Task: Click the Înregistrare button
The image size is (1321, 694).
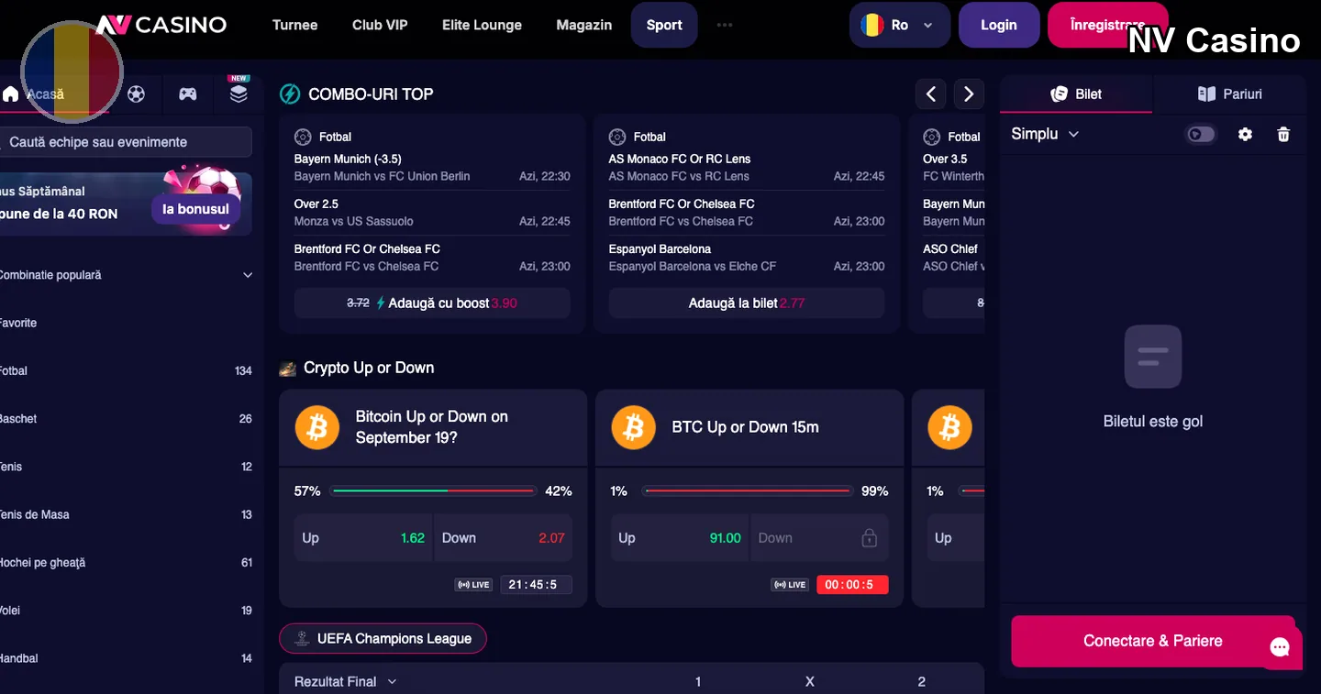Action: (1108, 25)
